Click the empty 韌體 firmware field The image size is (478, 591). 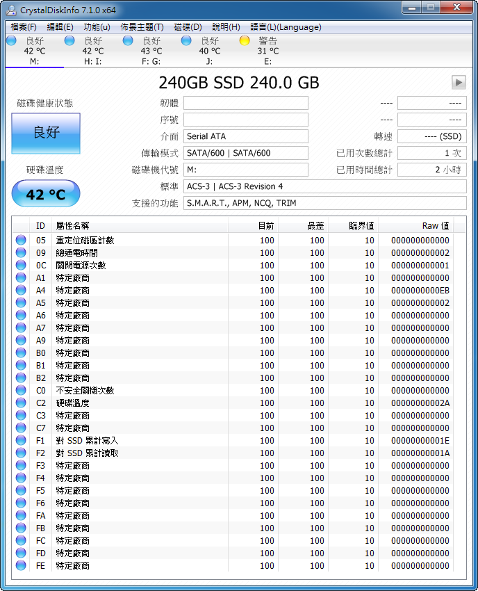[245, 103]
